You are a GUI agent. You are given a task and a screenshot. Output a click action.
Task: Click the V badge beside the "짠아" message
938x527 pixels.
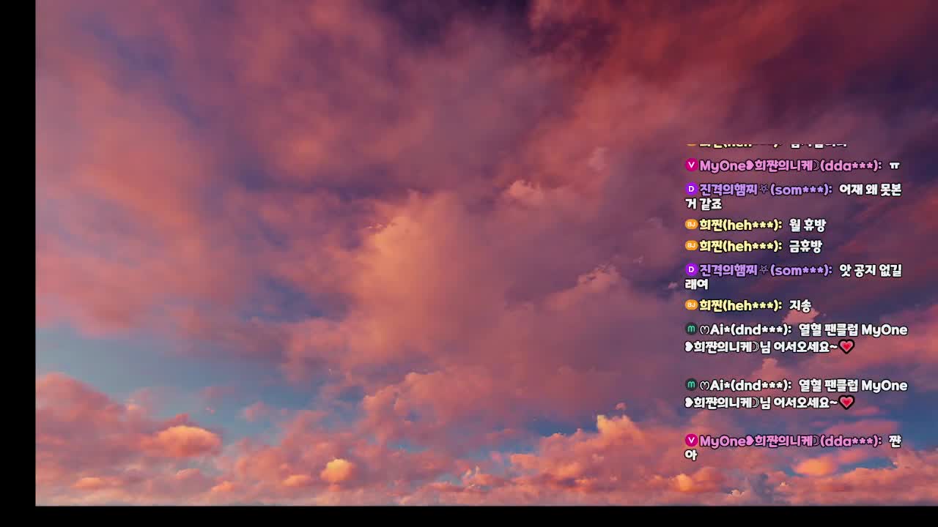tap(691, 441)
